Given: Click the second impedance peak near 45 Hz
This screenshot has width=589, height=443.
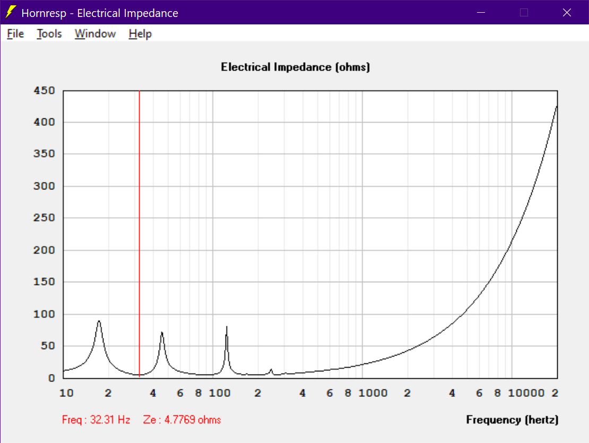Looking at the screenshot, I should tap(162, 333).
